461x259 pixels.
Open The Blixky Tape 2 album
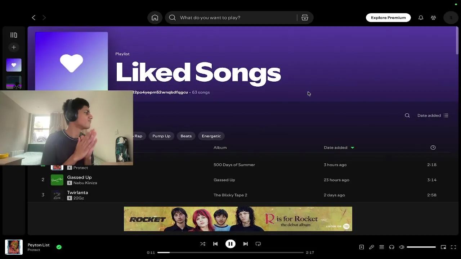click(x=230, y=195)
